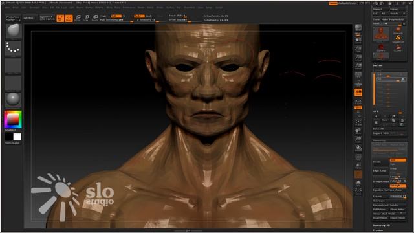This screenshot has height=233, width=414.
Task: Toggle the orange Rgb button
Action: pos(116,16)
